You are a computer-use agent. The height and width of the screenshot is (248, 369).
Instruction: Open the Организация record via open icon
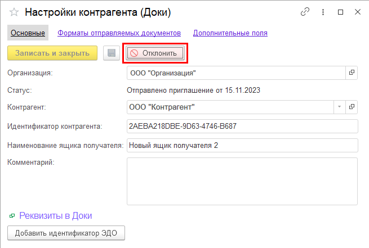coord(352,73)
